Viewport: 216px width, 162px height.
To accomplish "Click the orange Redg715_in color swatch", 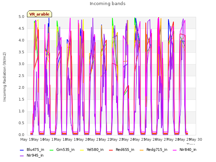I will (x=141, y=150).
